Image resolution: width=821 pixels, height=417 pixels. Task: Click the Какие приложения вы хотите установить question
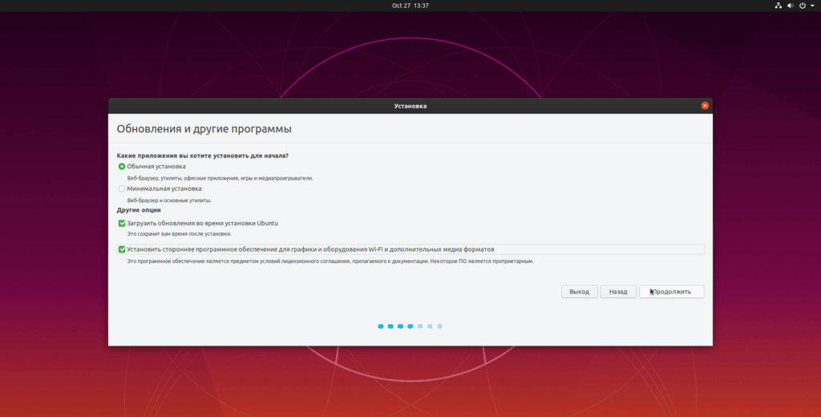(203, 156)
